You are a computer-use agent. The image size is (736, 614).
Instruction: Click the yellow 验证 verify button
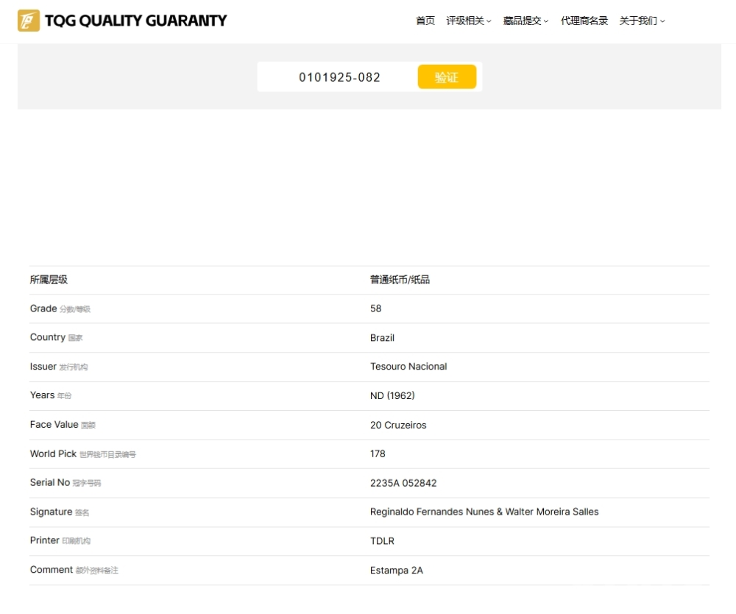click(447, 77)
